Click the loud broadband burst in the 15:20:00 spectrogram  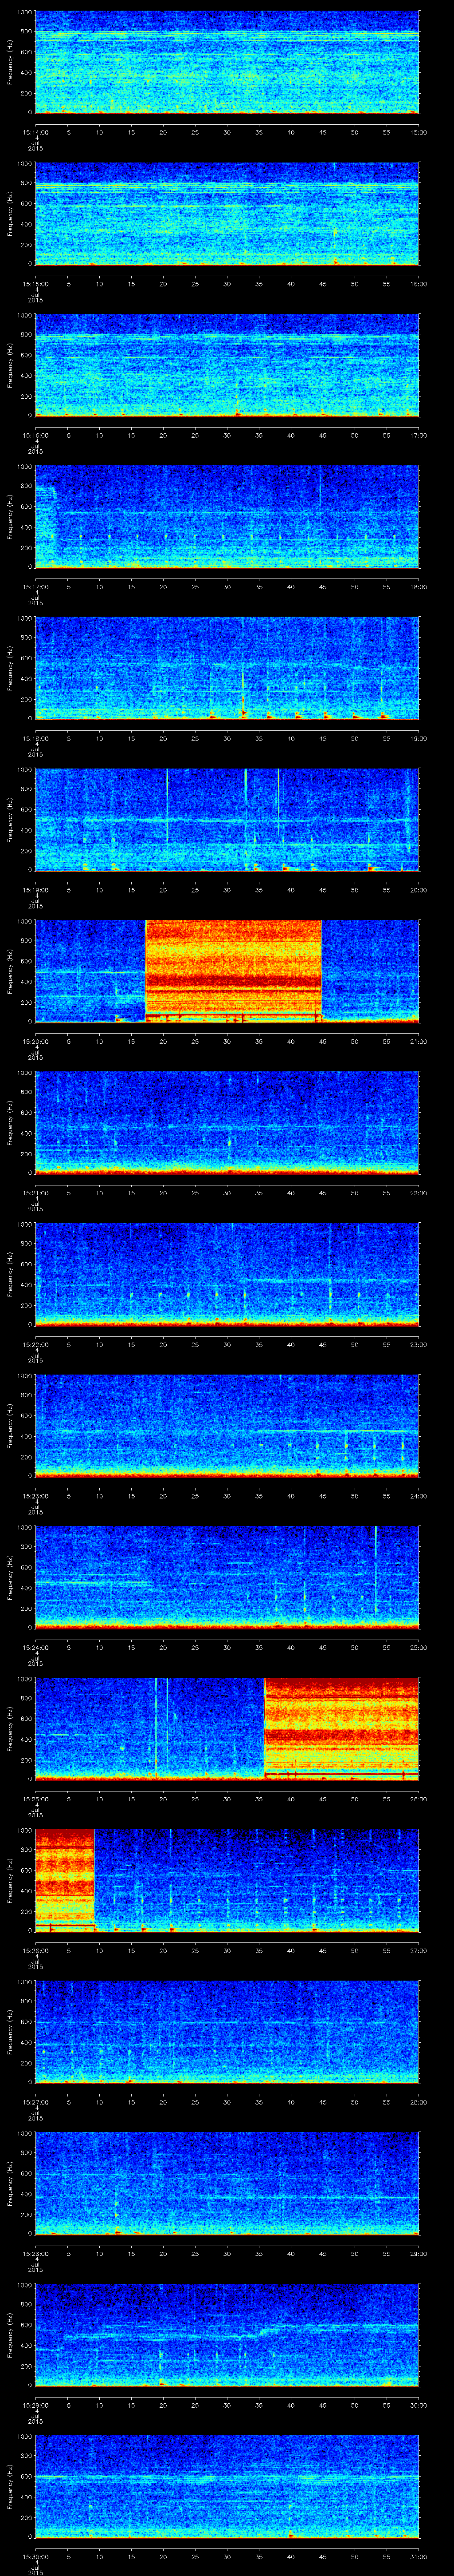point(234,971)
